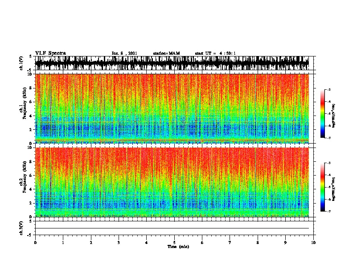
Task: Click time axis tick label "8"
Action: click(x=258, y=243)
